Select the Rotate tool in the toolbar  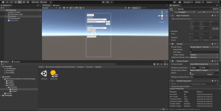pos(11,2)
